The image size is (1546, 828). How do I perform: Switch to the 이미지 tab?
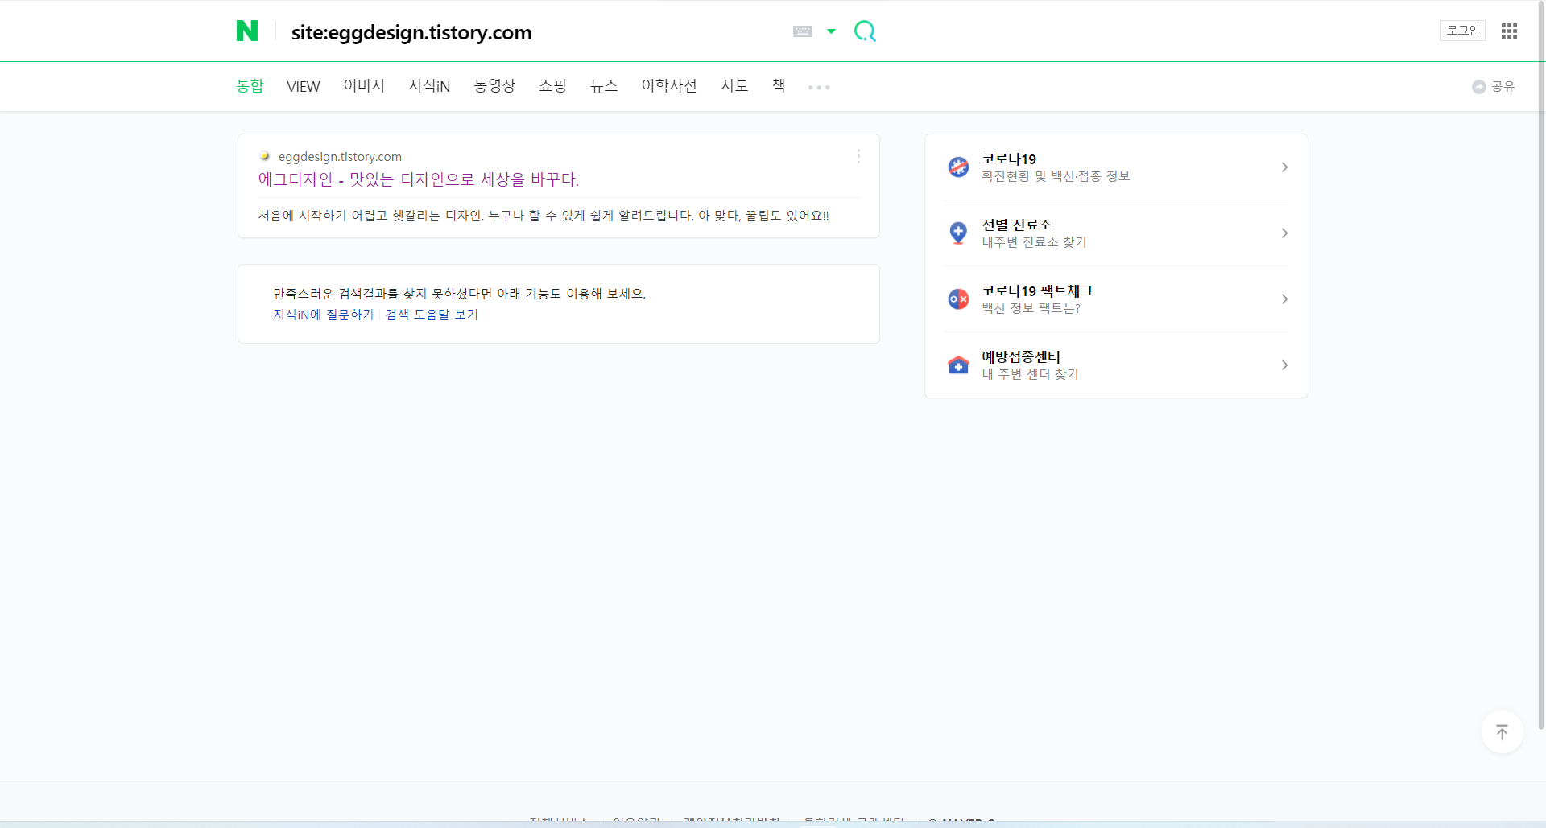(x=364, y=85)
